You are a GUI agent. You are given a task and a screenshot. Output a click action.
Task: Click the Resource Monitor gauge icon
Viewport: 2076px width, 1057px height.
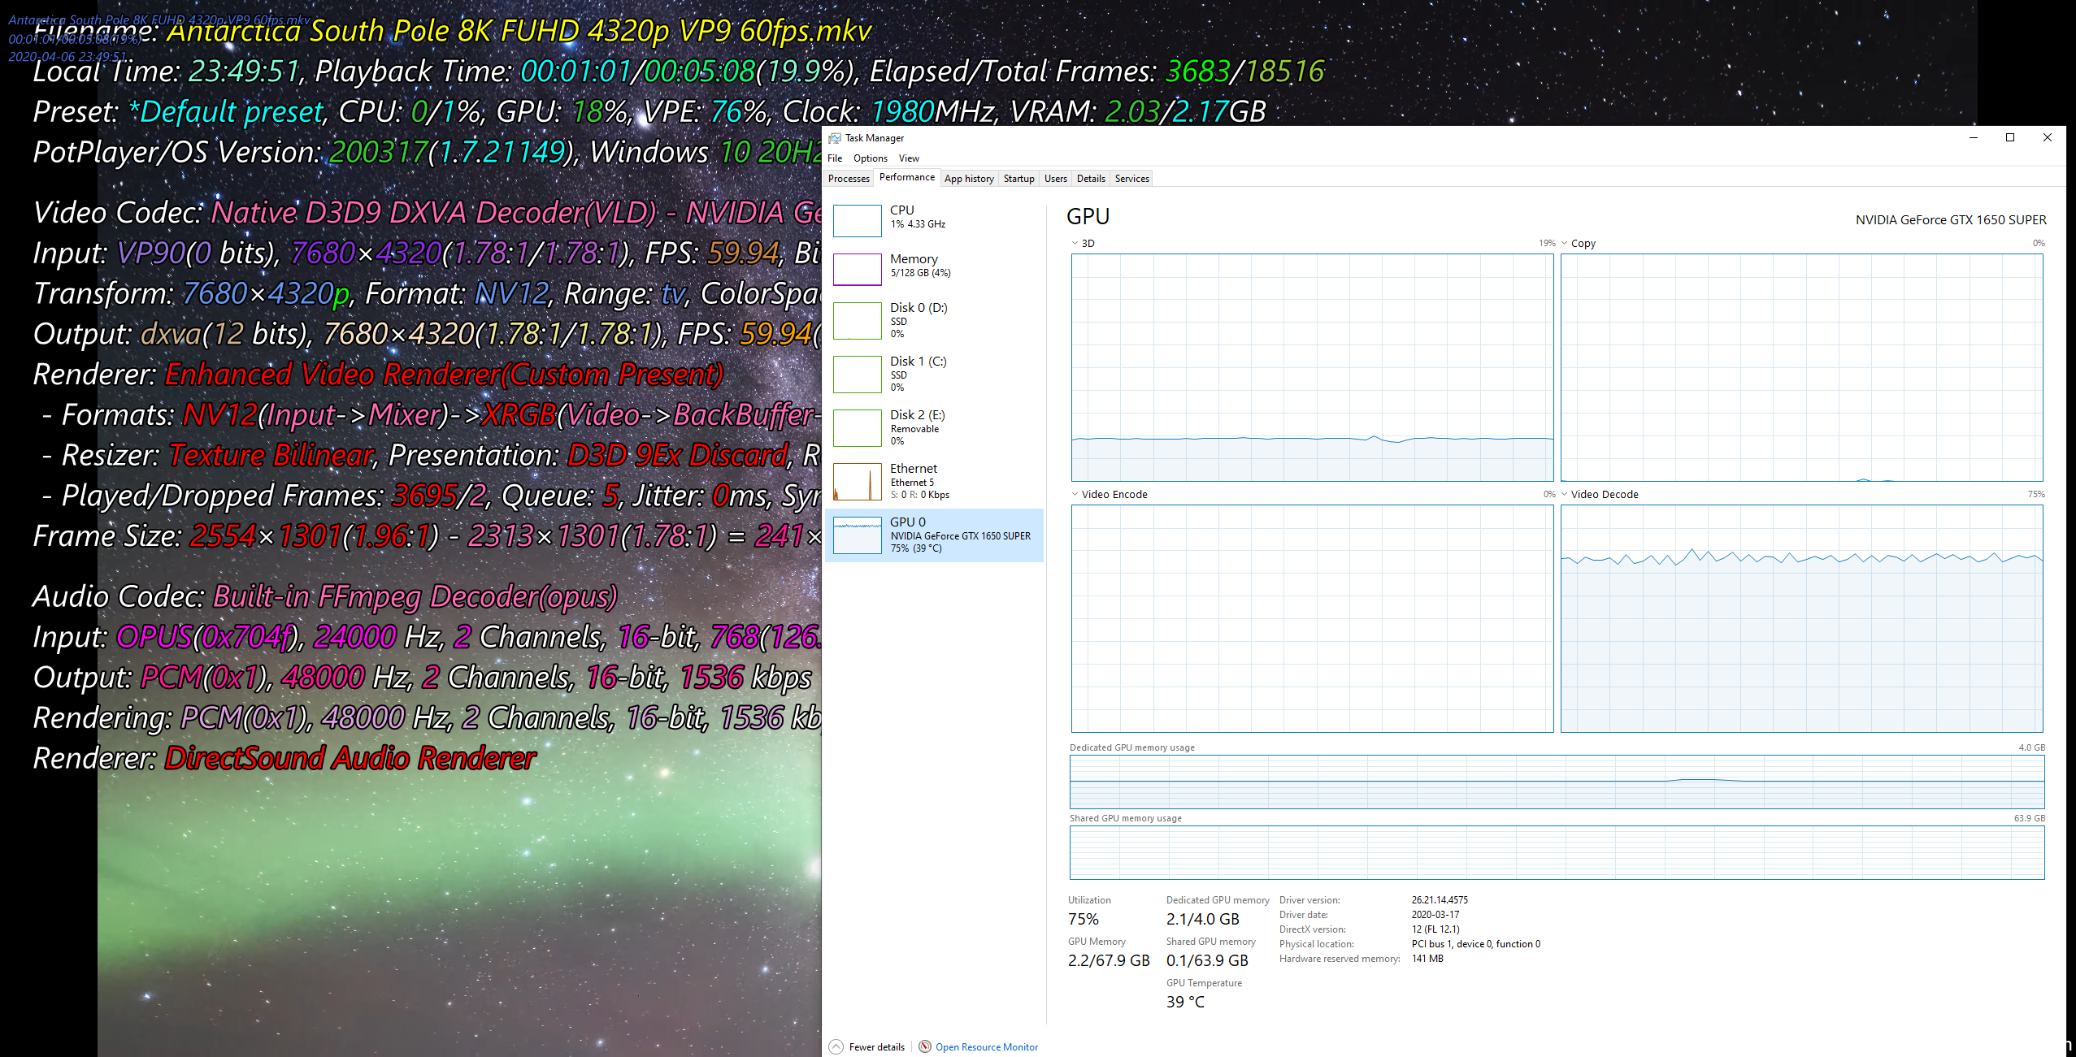(925, 1046)
